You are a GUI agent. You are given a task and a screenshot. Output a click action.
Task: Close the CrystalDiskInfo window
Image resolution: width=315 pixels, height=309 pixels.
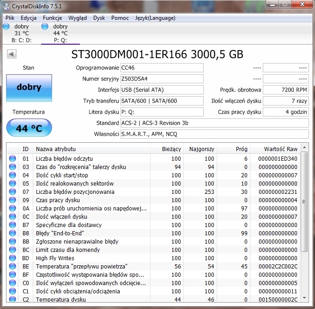point(302,5)
